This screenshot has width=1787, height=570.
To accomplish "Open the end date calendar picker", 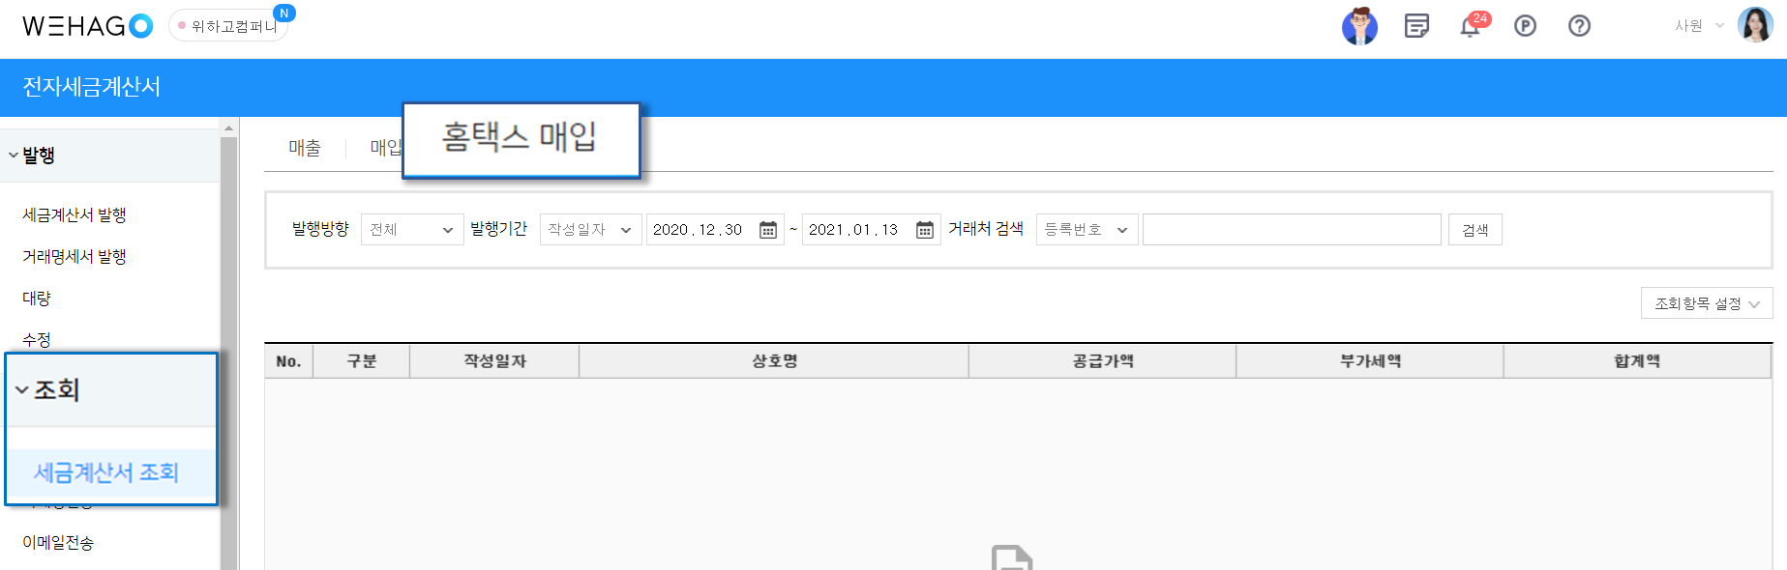I will pos(925,230).
